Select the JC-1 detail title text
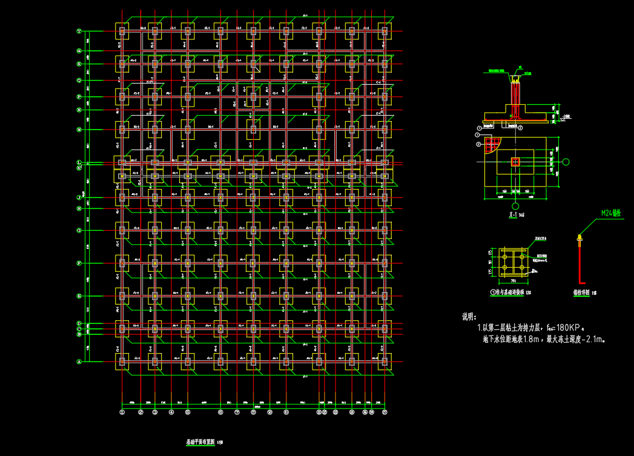 [x=514, y=215]
